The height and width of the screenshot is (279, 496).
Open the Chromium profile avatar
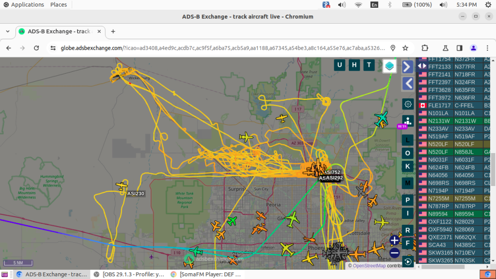tap(474, 48)
